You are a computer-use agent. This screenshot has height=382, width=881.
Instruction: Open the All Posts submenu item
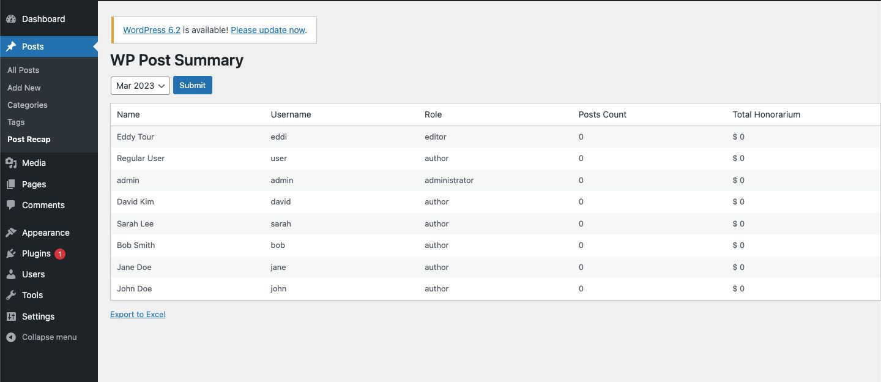(23, 70)
